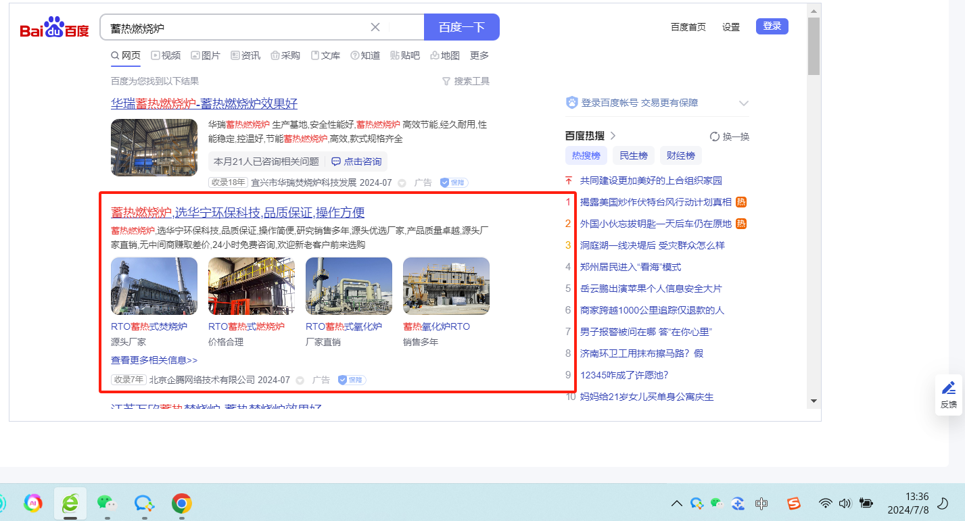Open the RTO蓄热式焚烧炉 link
This screenshot has width=965, height=521.
[x=149, y=326]
